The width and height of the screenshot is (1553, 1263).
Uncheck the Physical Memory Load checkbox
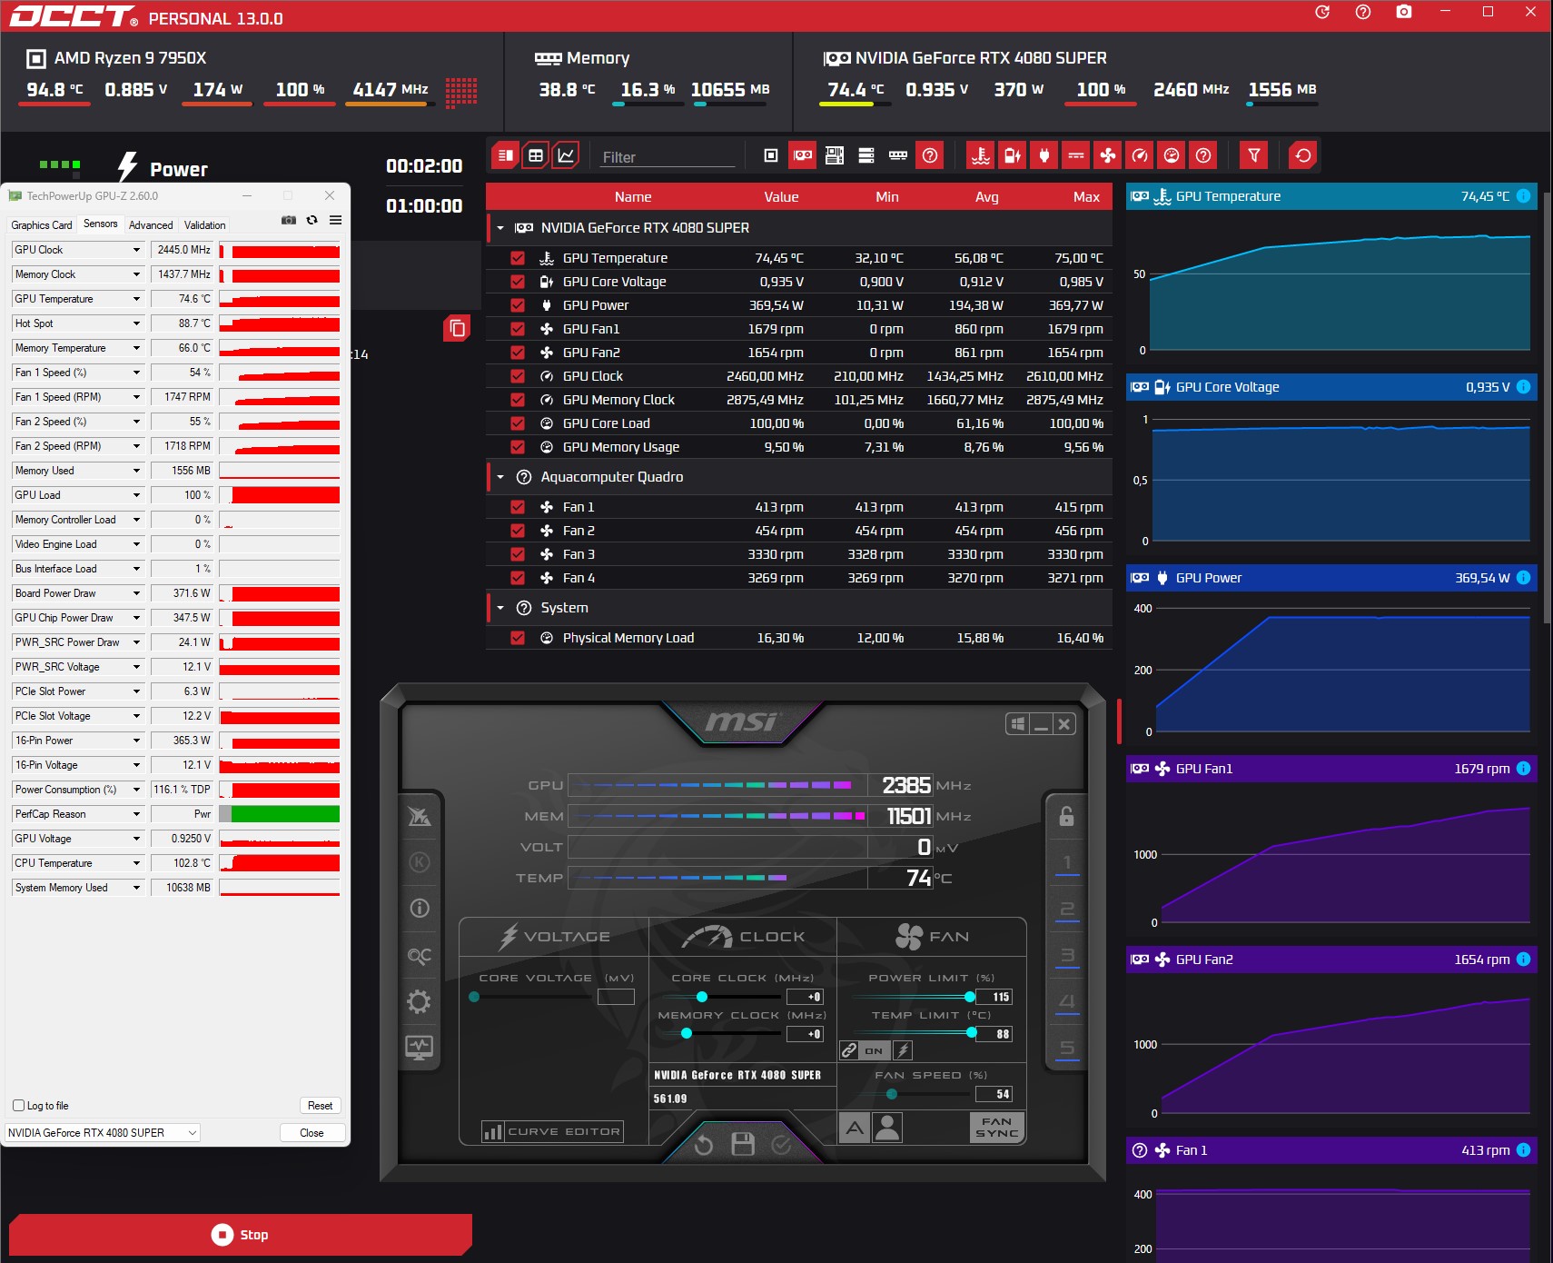pyautogui.click(x=518, y=638)
